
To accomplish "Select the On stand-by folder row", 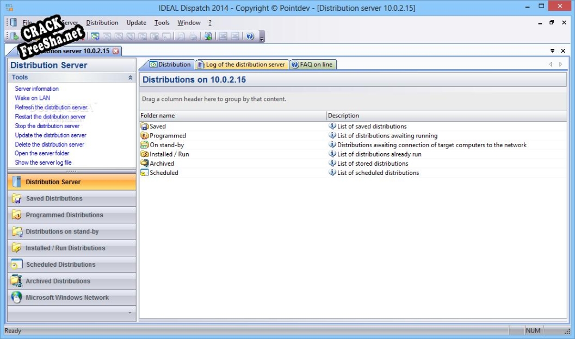I will pos(166,145).
